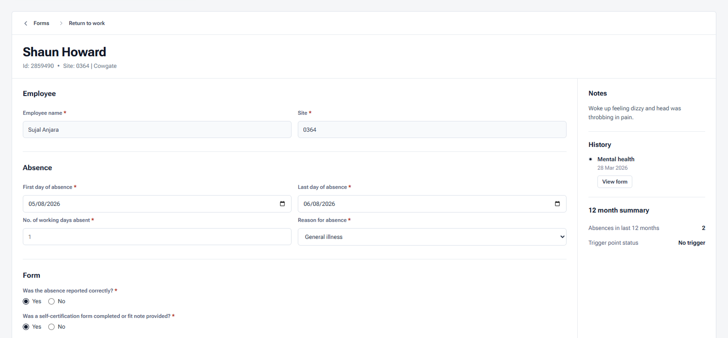Click the note text about feeling dizzy
The image size is (728, 338).
click(635, 113)
